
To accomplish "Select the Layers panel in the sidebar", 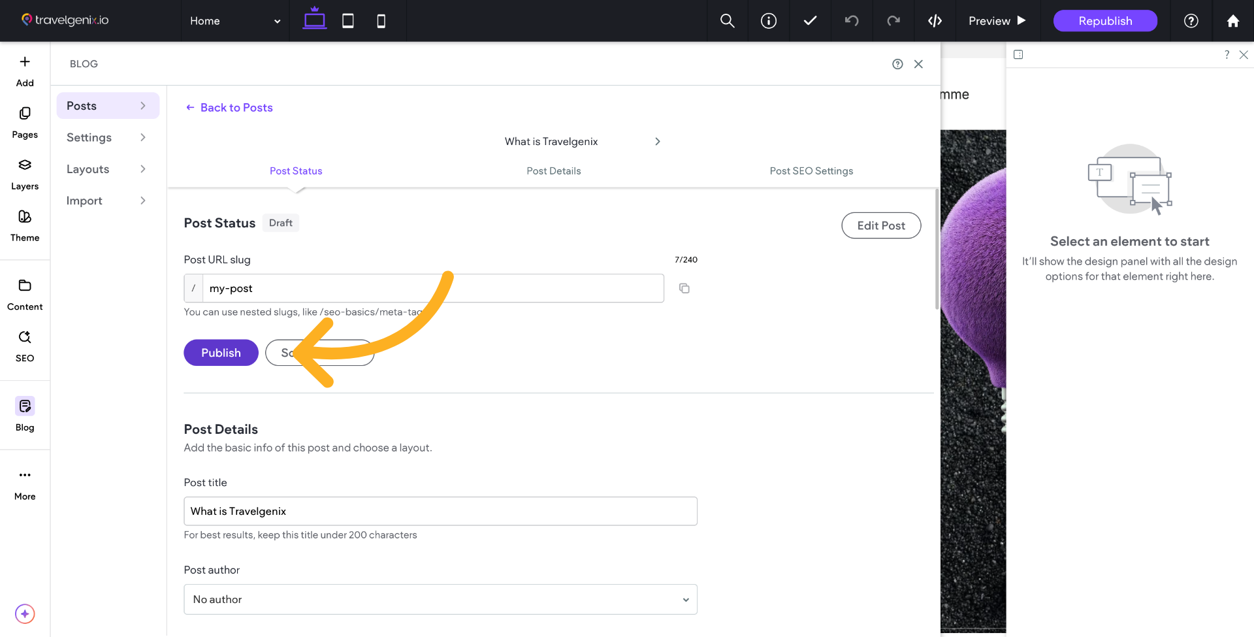I will click(x=24, y=173).
